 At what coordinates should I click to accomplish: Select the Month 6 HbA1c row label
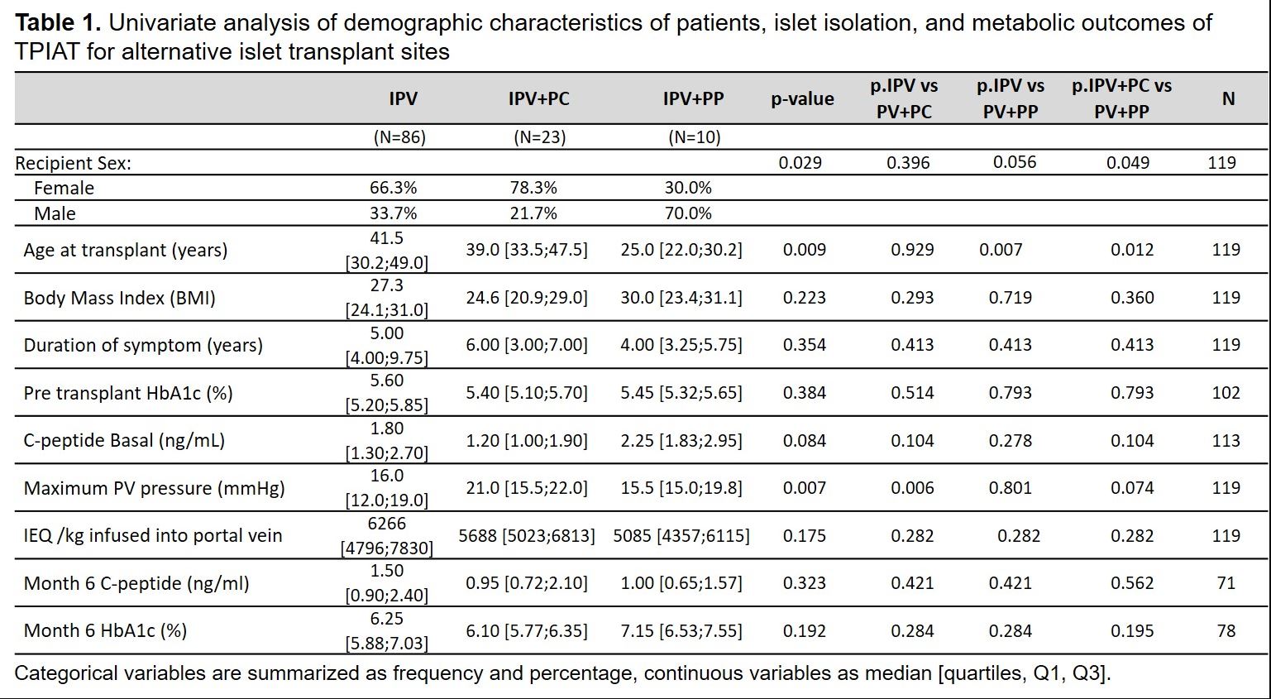click(105, 630)
